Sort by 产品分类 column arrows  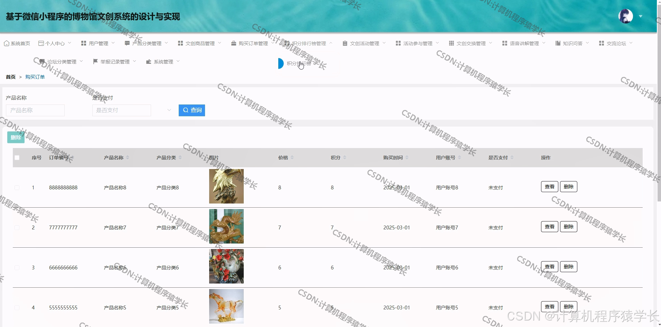point(180,158)
